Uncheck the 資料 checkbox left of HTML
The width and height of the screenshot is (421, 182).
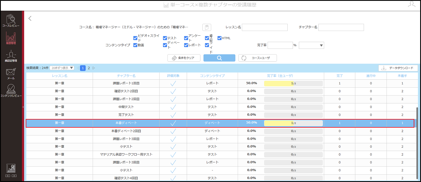[207, 38]
